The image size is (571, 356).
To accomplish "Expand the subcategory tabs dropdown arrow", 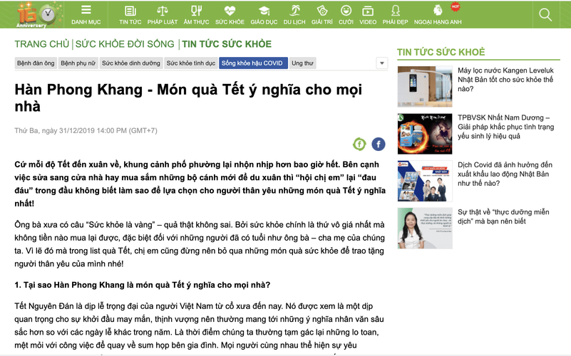I will (381, 63).
